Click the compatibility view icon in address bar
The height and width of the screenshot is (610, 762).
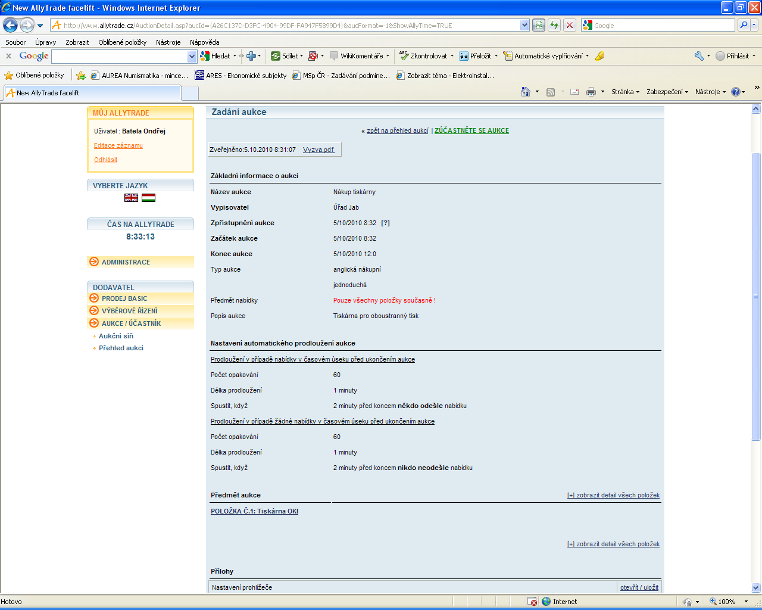[x=539, y=25]
